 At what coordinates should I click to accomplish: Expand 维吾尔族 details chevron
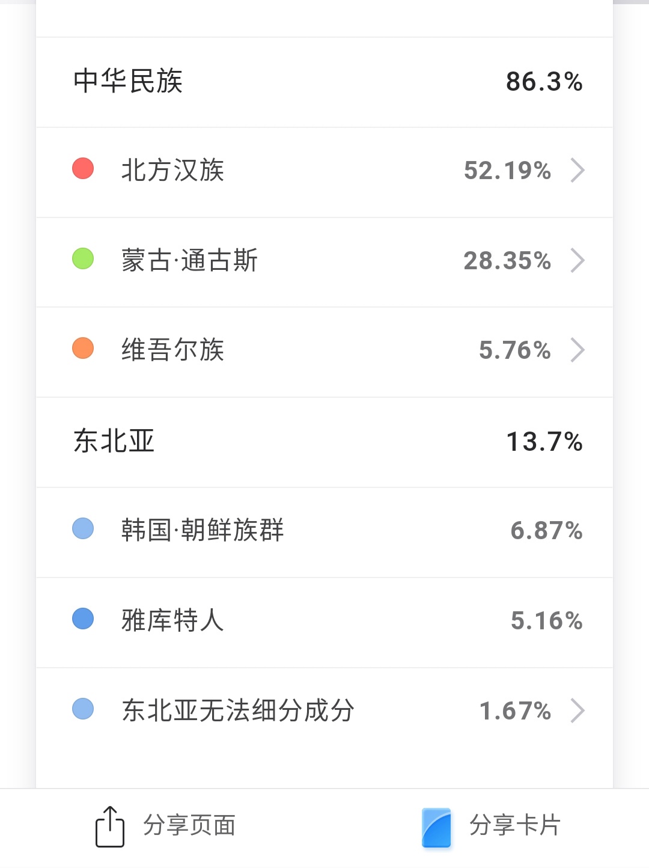tap(577, 350)
